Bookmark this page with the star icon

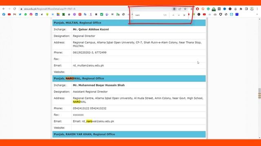(185, 9)
